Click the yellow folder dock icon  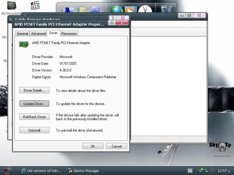(82, 9)
